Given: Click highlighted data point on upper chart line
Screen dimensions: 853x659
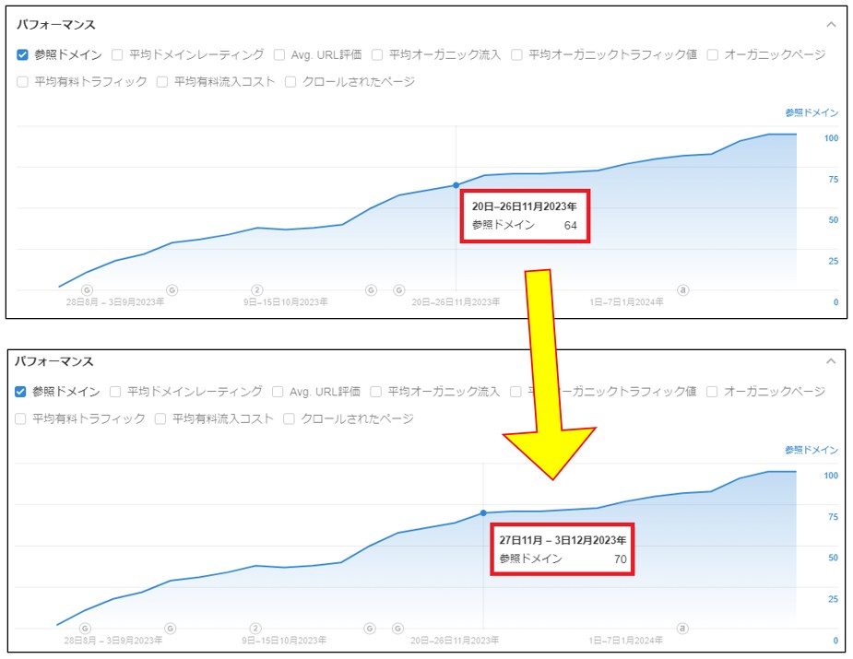Looking at the screenshot, I should [x=456, y=185].
